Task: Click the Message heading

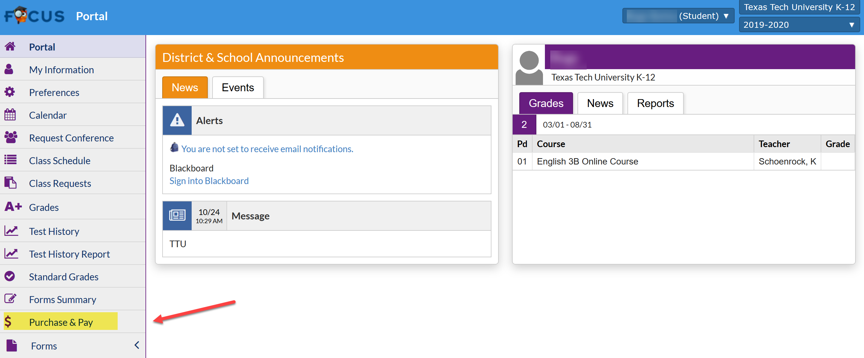Action: pos(250,216)
